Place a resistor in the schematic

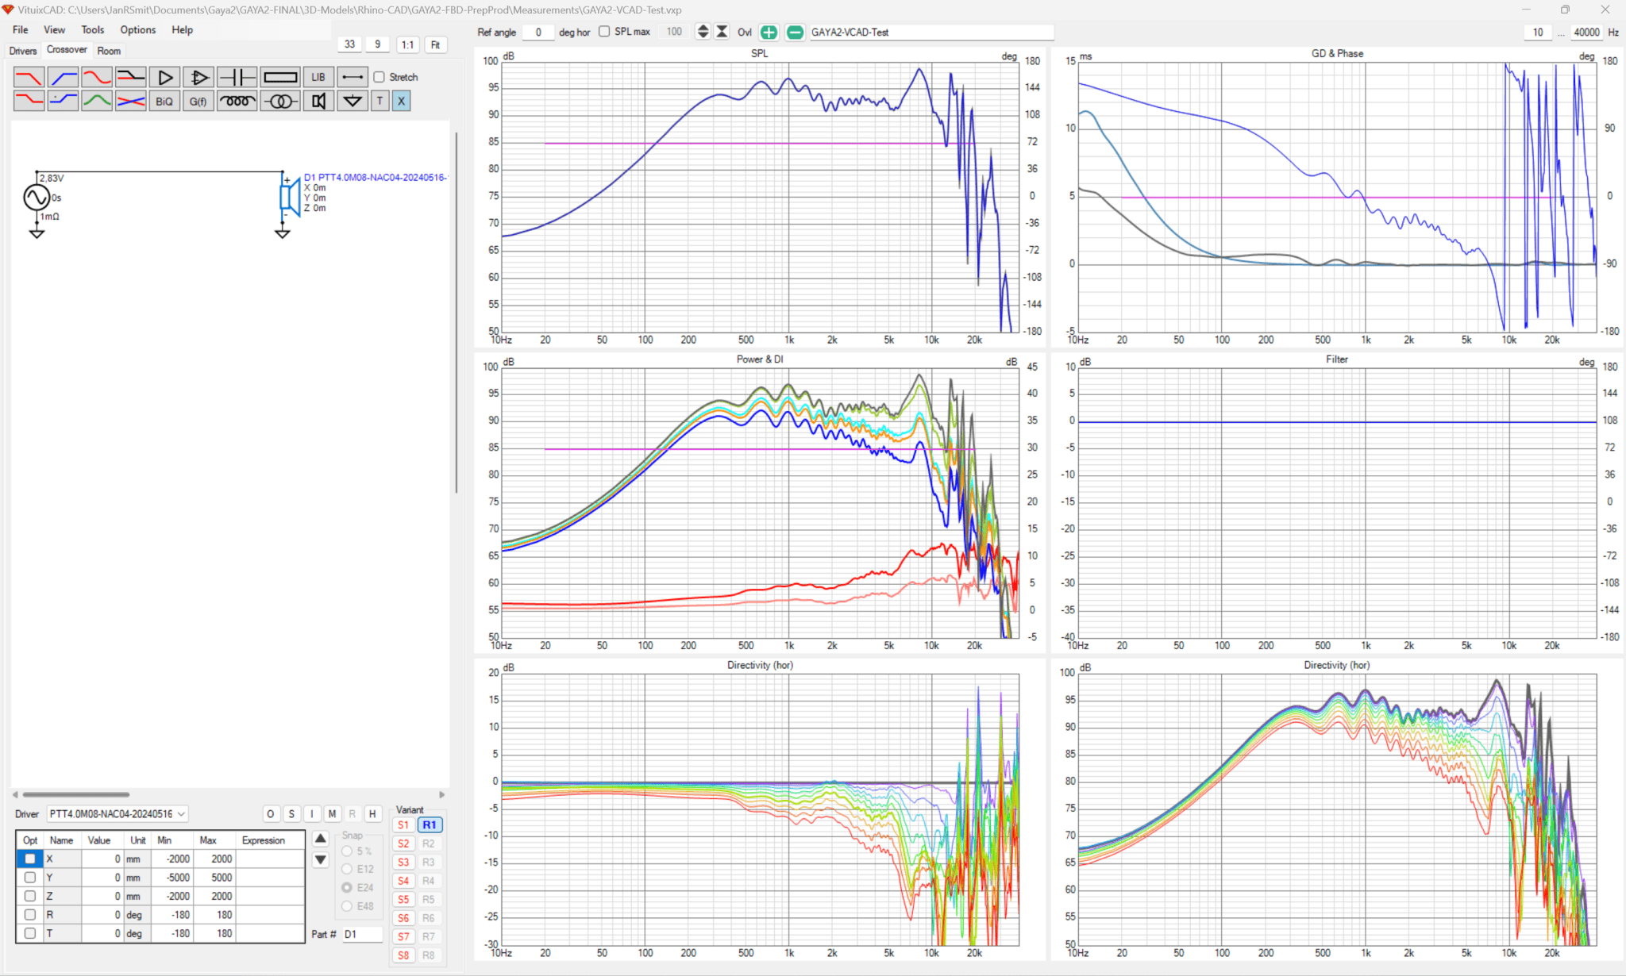280,77
